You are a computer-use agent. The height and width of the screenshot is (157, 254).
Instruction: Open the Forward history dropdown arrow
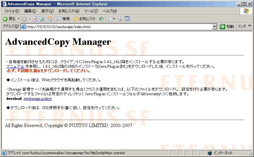point(29,19)
